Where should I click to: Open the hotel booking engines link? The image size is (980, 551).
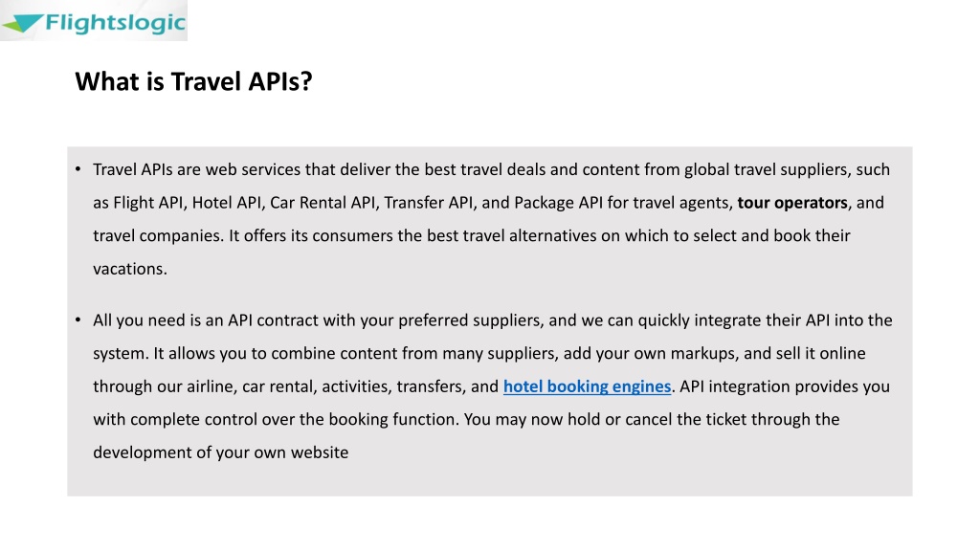(587, 386)
